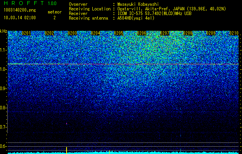Click the ICOM IC-575 53.7492 MHz USB text
This screenshot has width=242, height=154.
[x=154, y=13]
